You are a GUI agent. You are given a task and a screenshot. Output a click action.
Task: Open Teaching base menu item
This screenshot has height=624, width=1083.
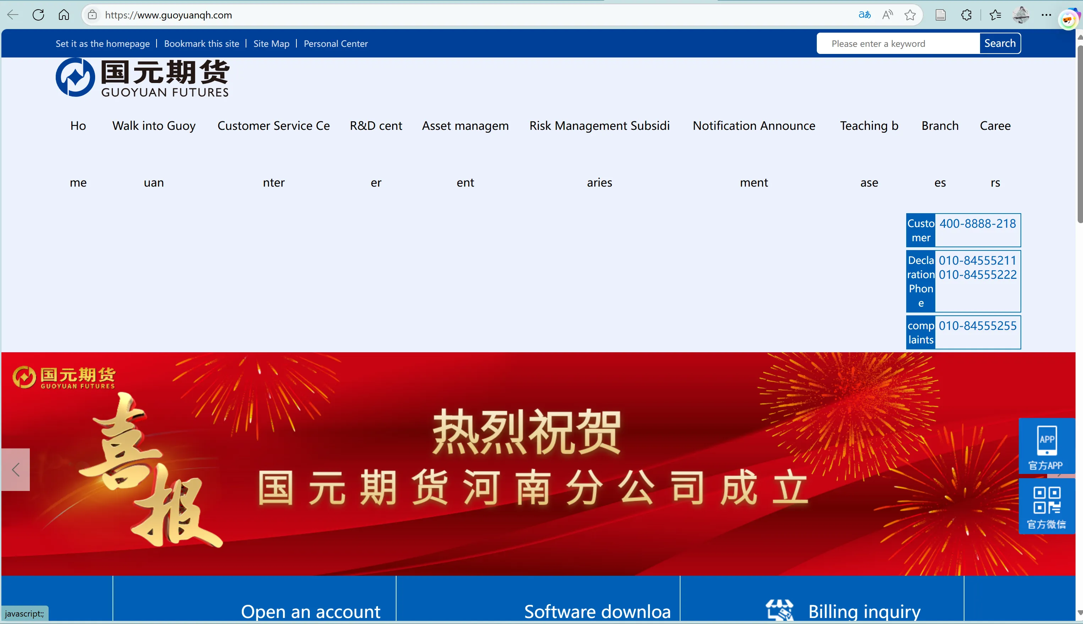[x=869, y=154]
